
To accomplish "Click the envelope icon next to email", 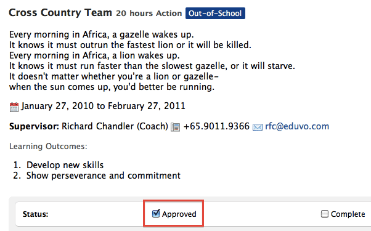I will (x=258, y=127).
